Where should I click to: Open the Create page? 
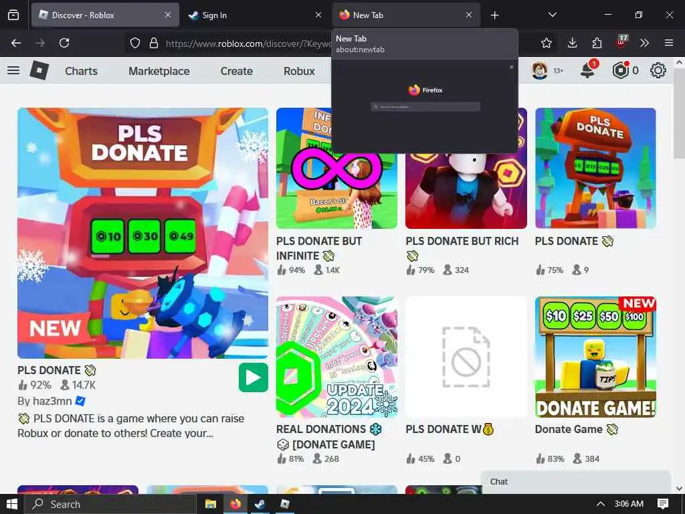[236, 71]
